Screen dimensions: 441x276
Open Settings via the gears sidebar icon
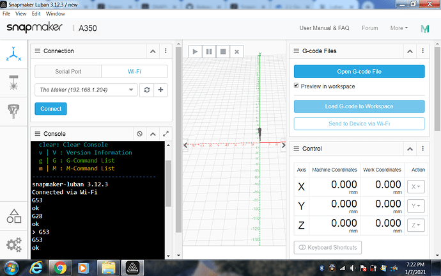click(14, 245)
